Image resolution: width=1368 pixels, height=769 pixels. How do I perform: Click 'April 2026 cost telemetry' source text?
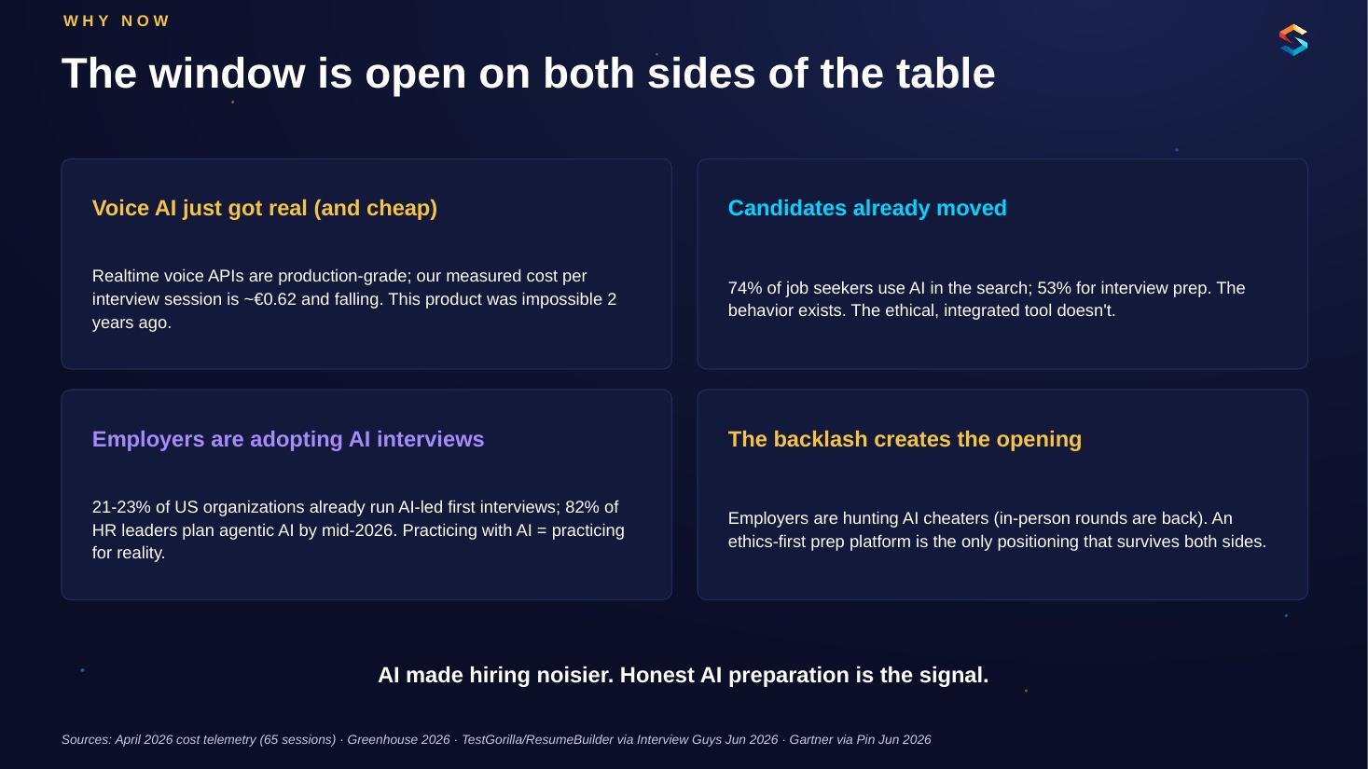[186, 739]
